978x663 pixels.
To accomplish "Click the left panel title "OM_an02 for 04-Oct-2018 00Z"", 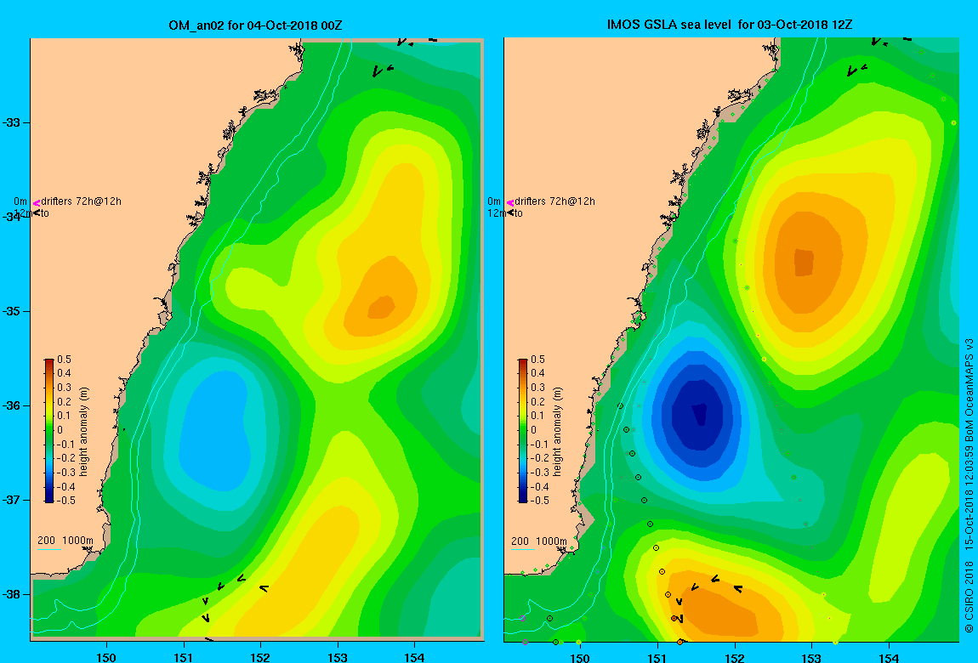I will (255, 25).
